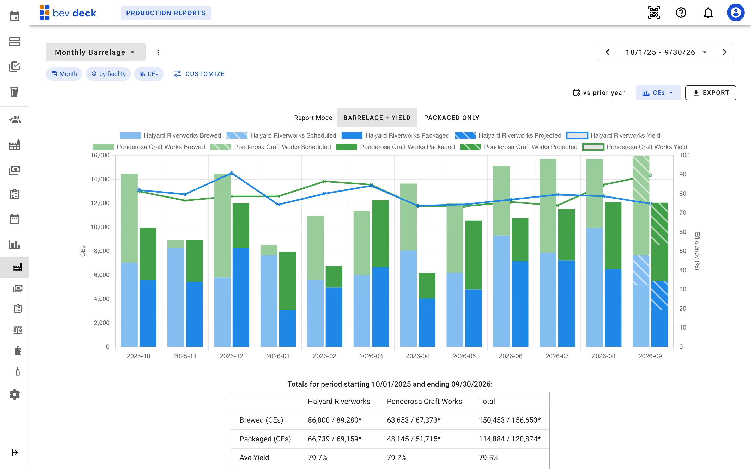This screenshot has height=469, width=751.
Task: Click the Month filter chip
Action: (64, 74)
